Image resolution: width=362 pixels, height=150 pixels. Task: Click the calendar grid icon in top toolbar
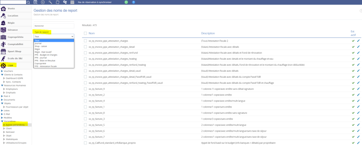click(x=72, y=2)
